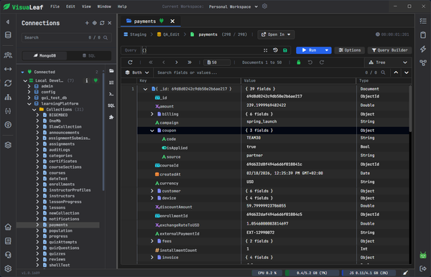The width and height of the screenshot is (431, 277).
Task: Open the Window menu
Action: tap(104, 6)
